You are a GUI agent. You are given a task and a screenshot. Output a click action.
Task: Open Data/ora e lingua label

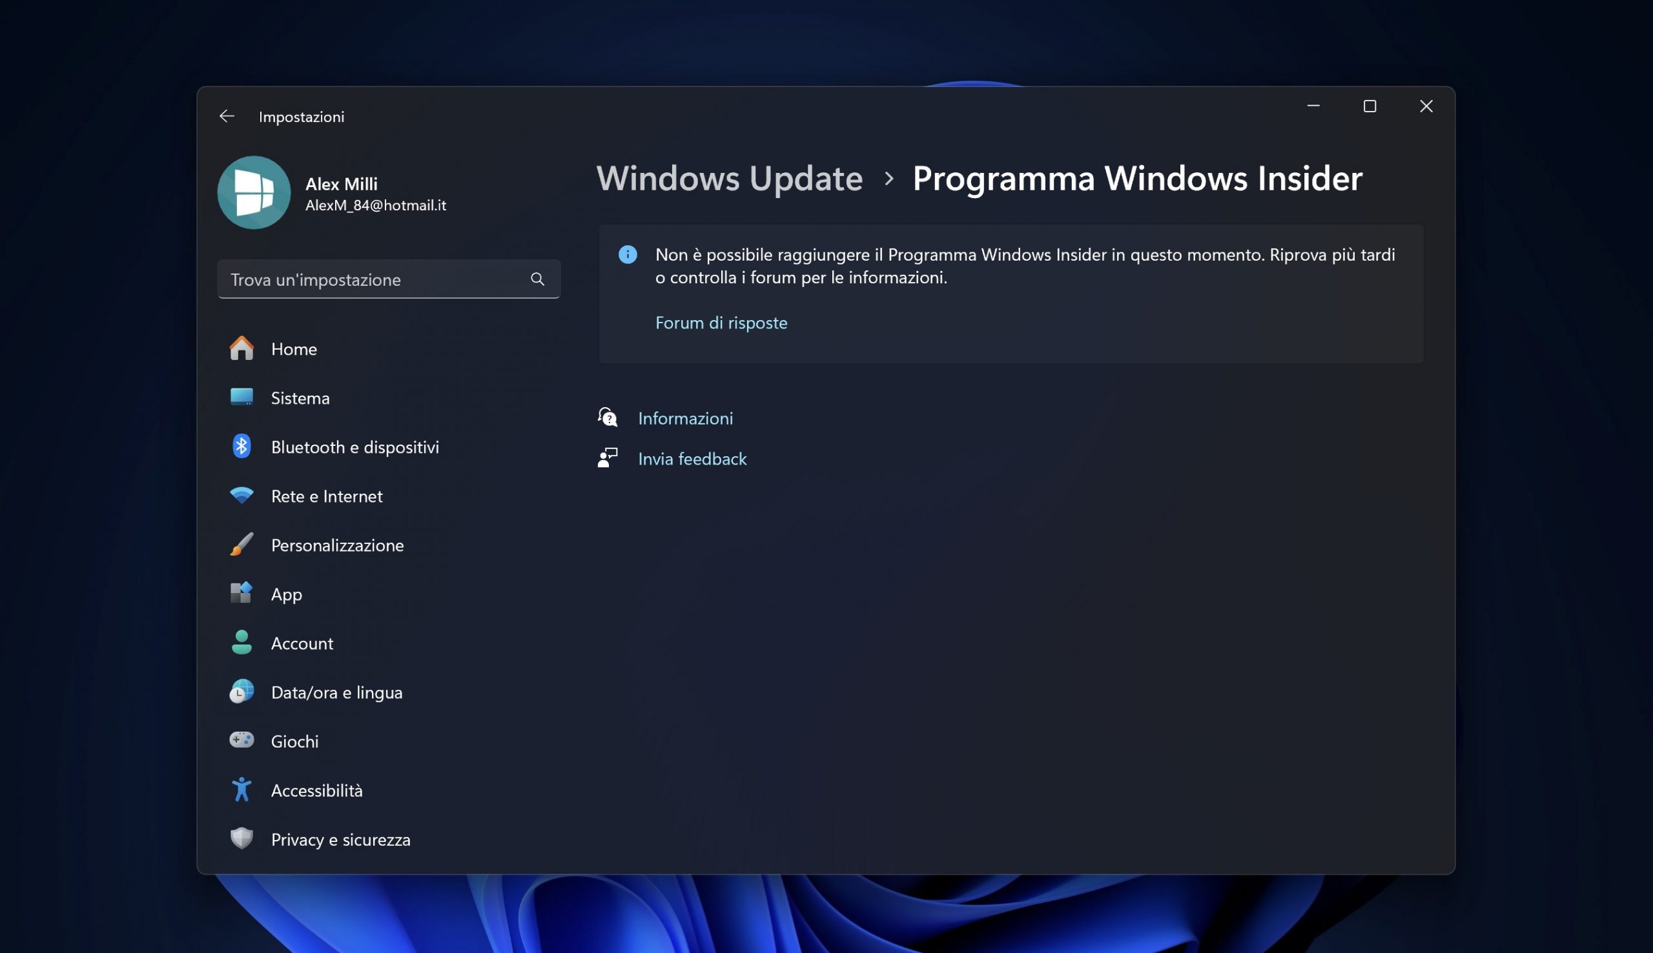coord(336,693)
